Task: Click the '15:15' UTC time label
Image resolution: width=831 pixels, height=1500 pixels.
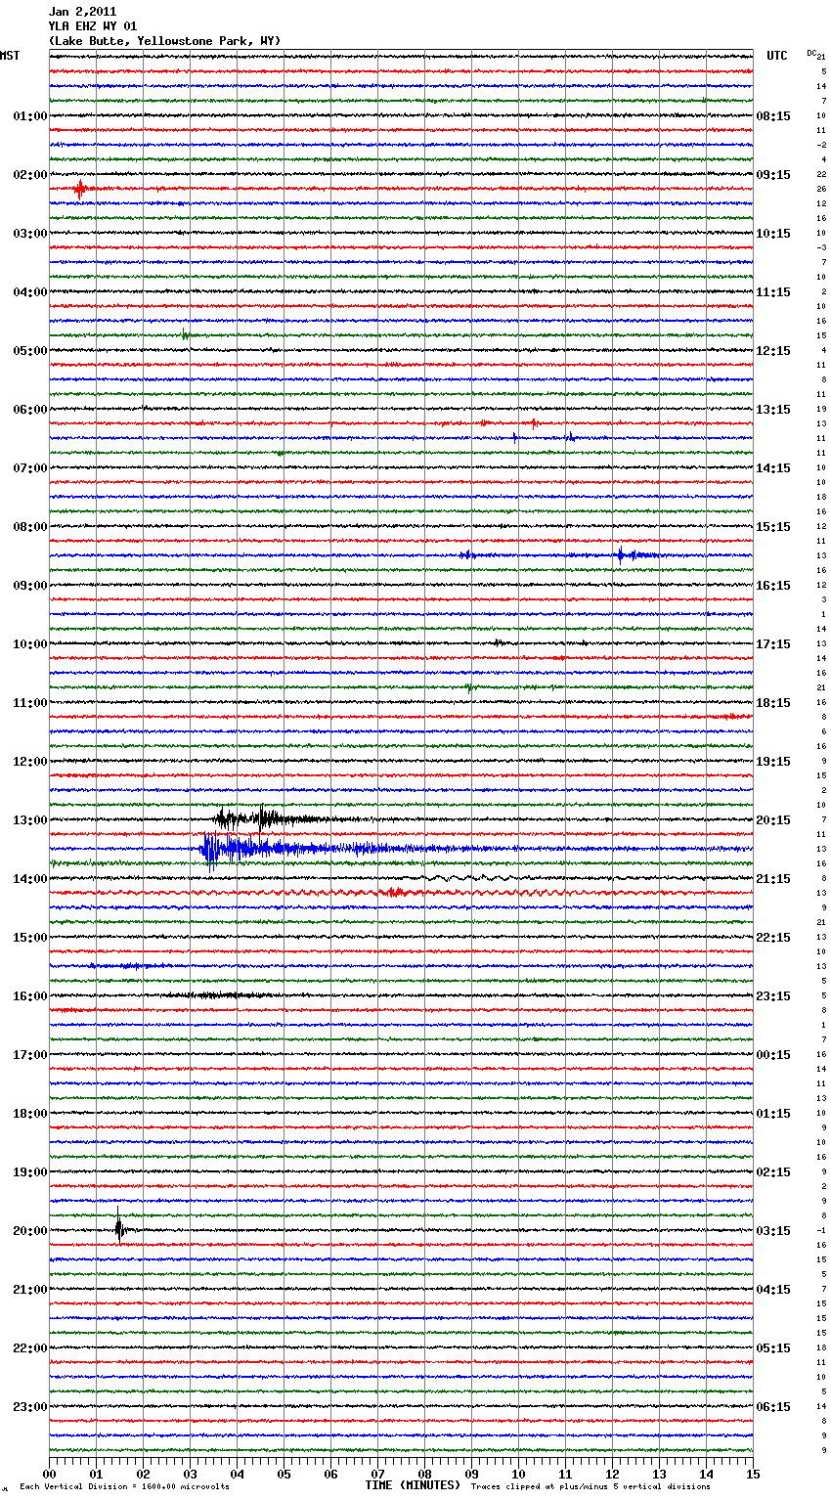Action: (x=773, y=527)
